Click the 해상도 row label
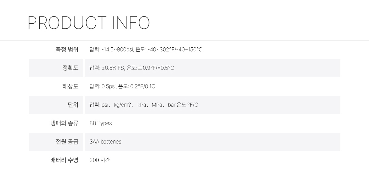Screen dimensions: 369x169 pos(70,86)
